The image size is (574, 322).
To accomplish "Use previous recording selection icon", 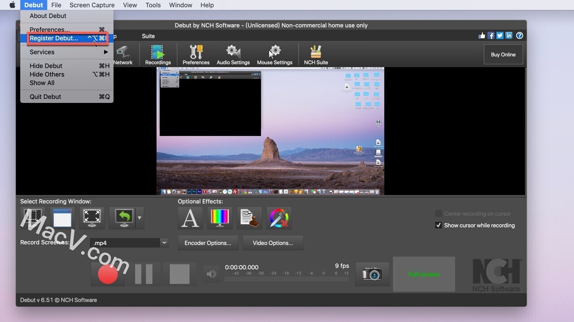I will point(122,218).
